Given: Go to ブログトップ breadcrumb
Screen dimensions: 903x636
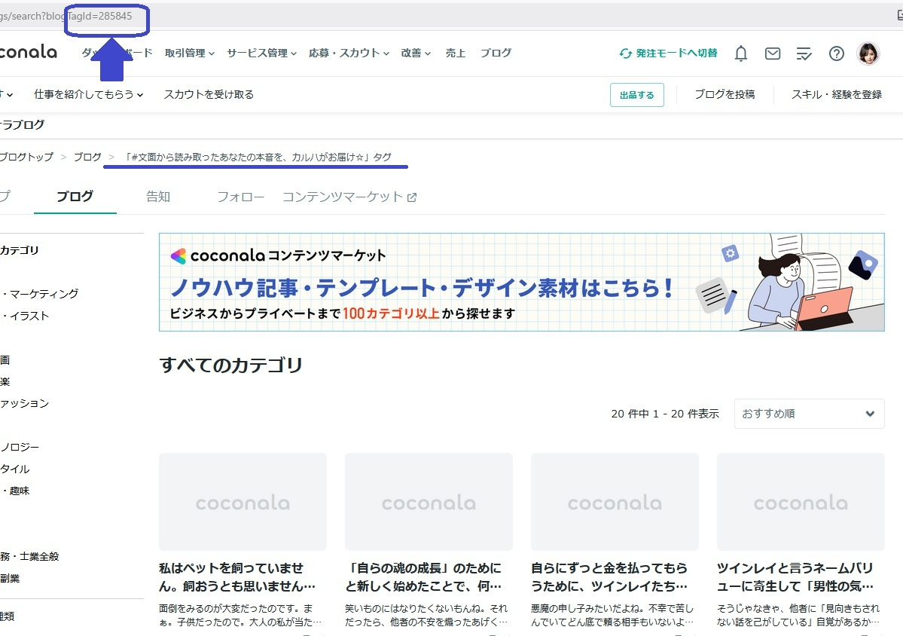Looking at the screenshot, I should [26, 157].
